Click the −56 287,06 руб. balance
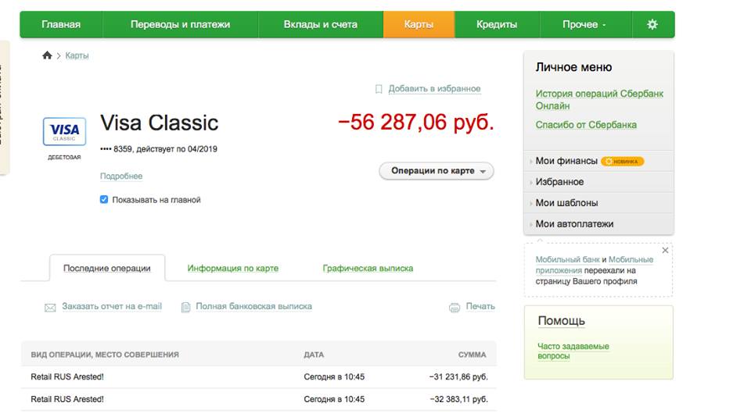This screenshot has height=417, width=751. point(415,122)
